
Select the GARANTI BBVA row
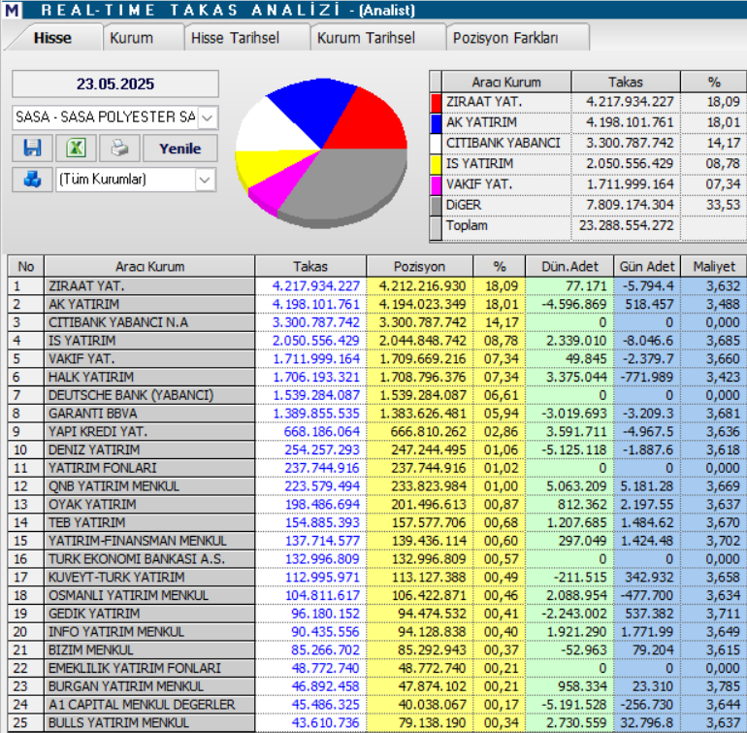pos(376,414)
